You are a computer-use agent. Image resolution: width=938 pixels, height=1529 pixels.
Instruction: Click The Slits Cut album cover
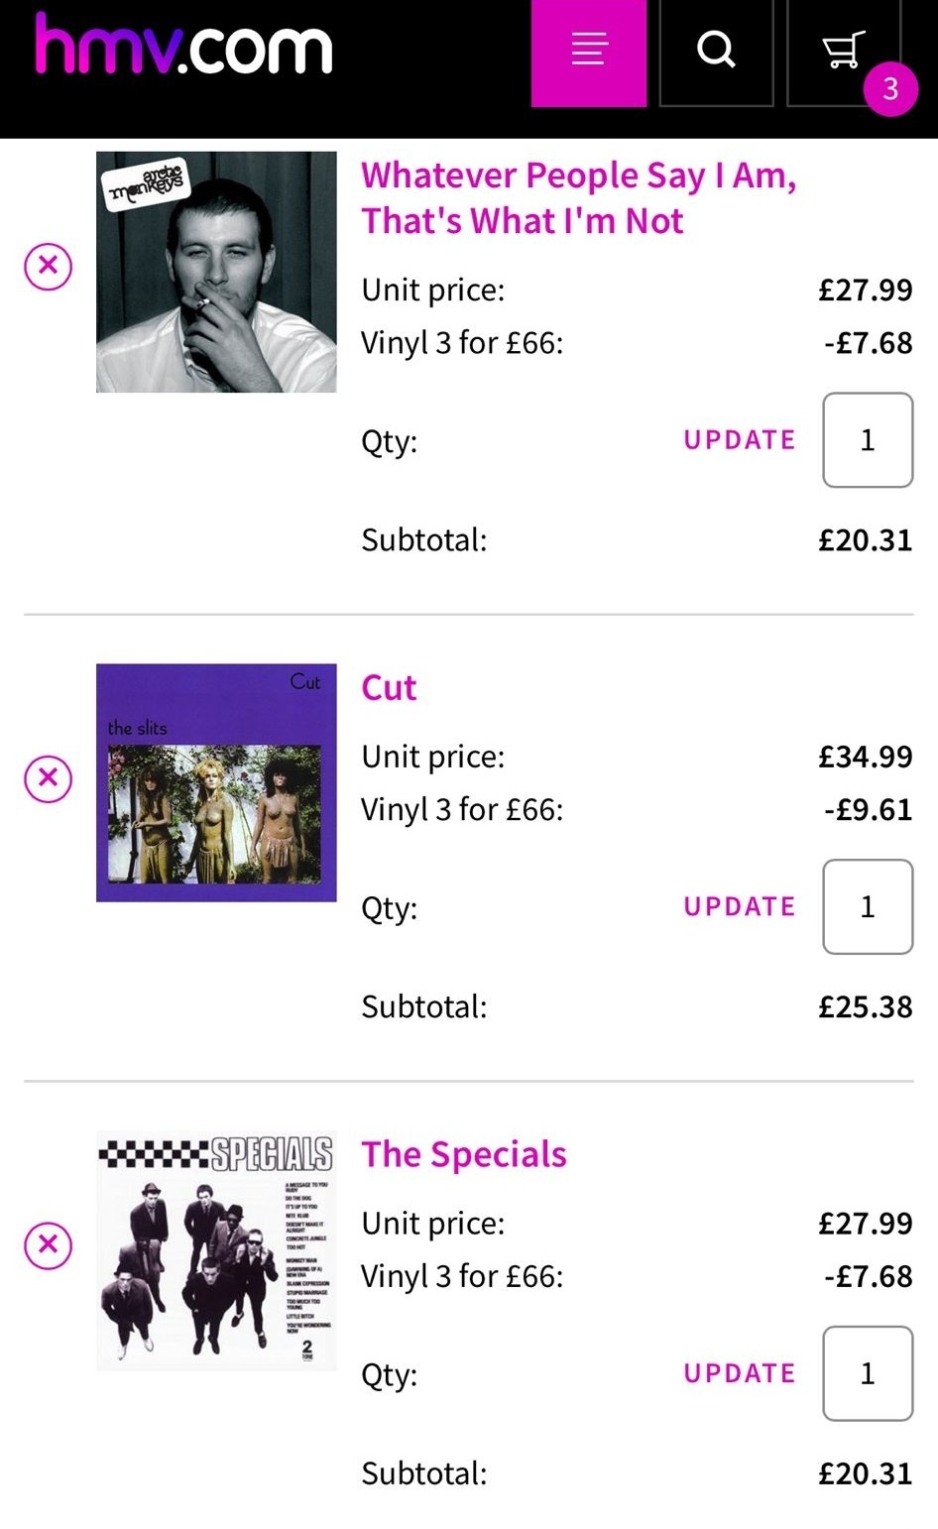(216, 782)
